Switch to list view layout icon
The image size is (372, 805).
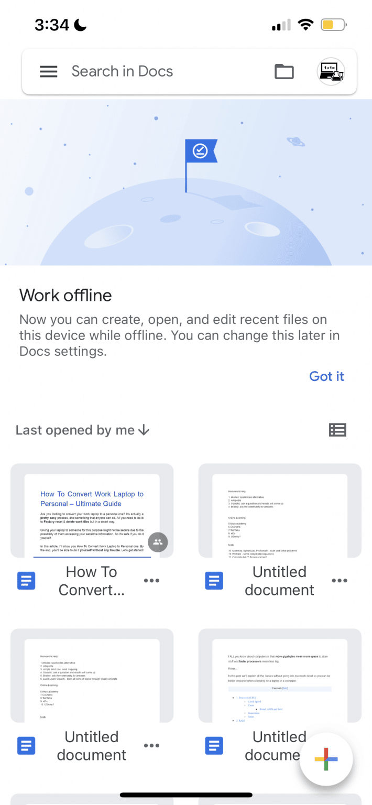337,430
